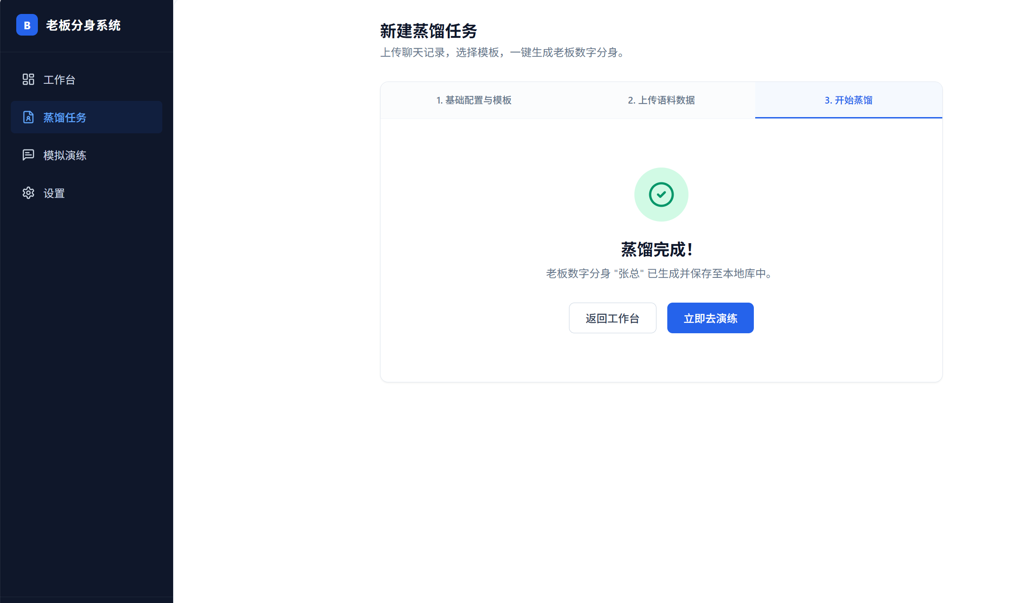Screen dimensions: 1014x603
Task: Click the 新建蒸馏任务 page heading
Action: [428, 31]
